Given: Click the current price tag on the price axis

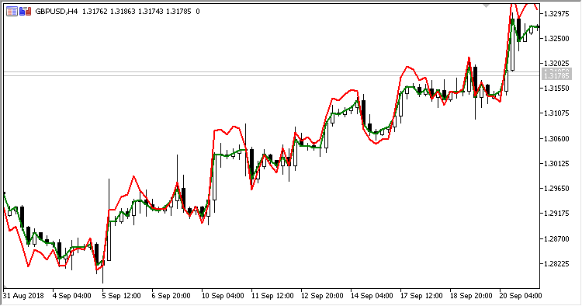Looking at the screenshot, I should pos(556,76).
